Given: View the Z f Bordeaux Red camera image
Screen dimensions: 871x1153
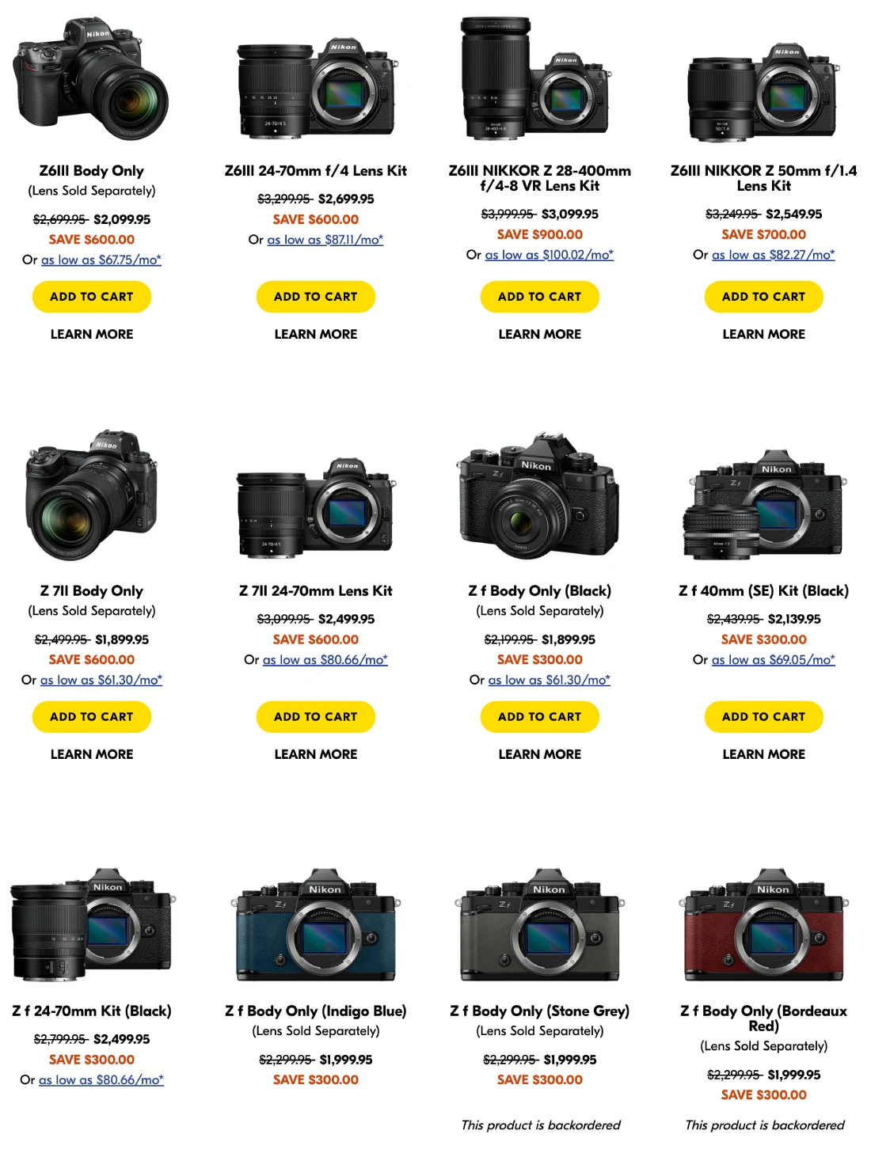Looking at the screenshot, I should pyautogui.click(x=764, y=924).
